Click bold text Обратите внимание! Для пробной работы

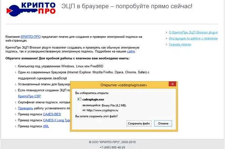pyautogui.click(x=67, y=58)
